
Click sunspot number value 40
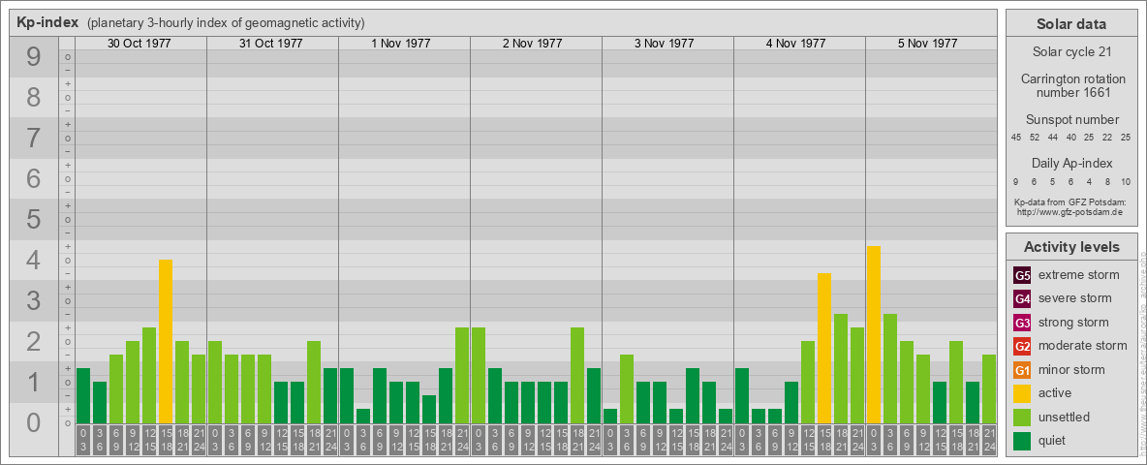pyautogui.click(x=1070, y=138)
